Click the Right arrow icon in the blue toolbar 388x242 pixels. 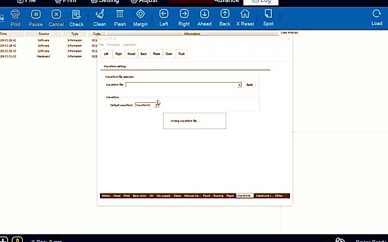coord(184,18)
